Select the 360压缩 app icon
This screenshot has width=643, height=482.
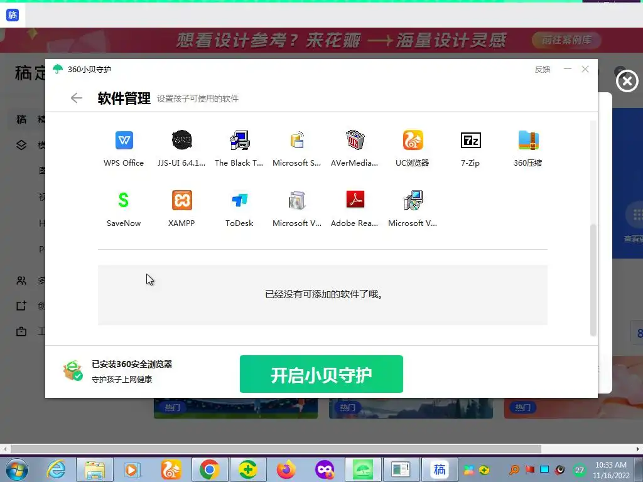(528, 140)
